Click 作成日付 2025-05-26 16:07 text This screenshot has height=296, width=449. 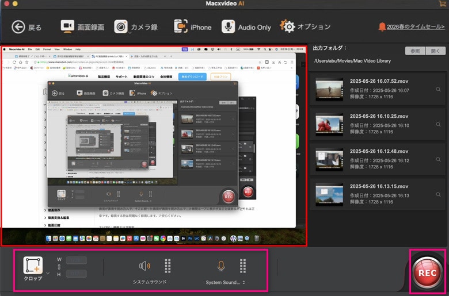pos(379,90)
